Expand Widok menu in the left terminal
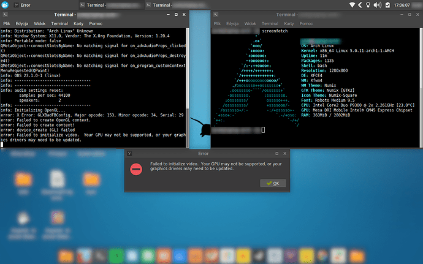The width and height of the screenshot is (423, 264). pyautogui.click(x=41, y=23)
